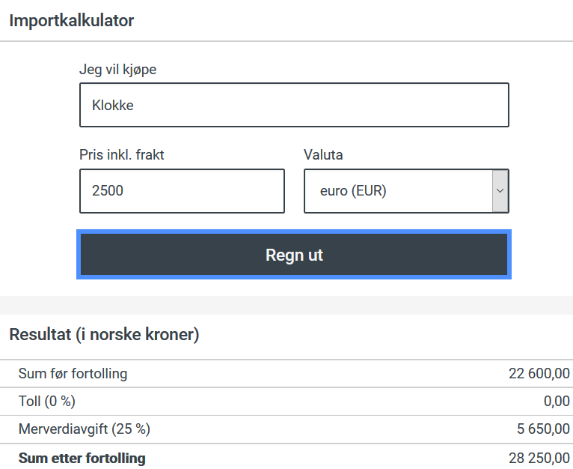Click the 'euro (EUR)' selected currency text
This screenshot has width=573, height=469.
(x=353, y=191)
